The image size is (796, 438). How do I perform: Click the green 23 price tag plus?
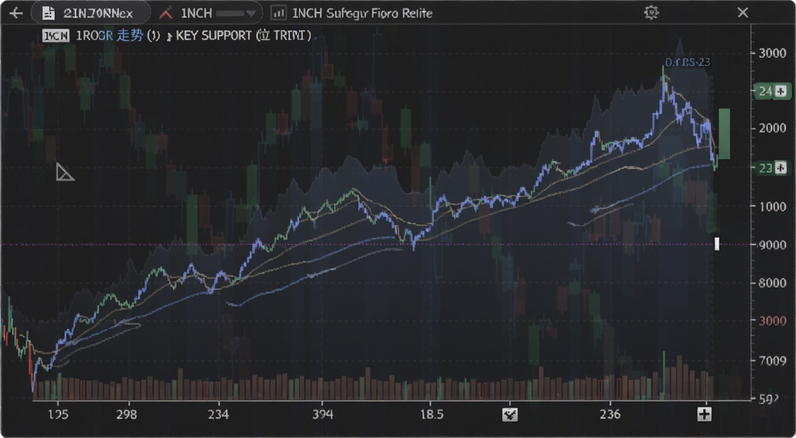pos(781,167)
